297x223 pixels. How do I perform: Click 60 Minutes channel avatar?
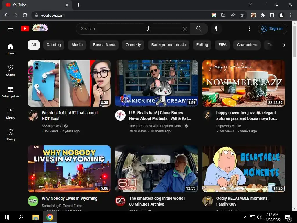(120, 201)
